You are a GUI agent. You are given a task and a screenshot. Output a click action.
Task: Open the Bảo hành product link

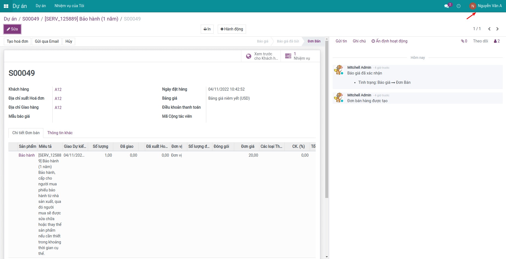click(x=27, y=155)
